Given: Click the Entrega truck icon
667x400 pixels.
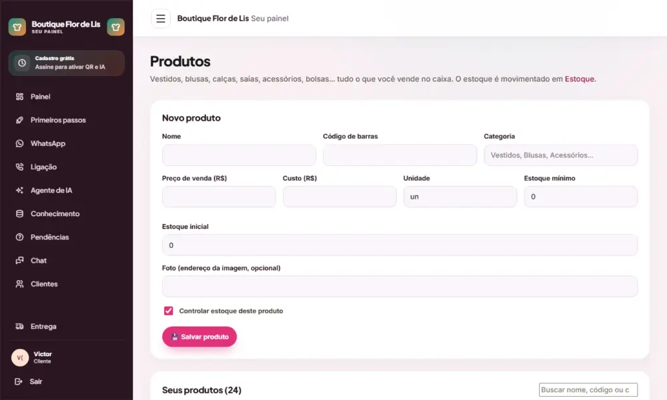Looking at the screenshot, I should coord(19,327).
